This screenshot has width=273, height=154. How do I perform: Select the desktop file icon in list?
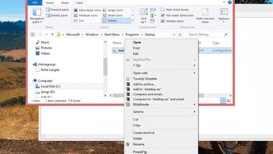115,50
